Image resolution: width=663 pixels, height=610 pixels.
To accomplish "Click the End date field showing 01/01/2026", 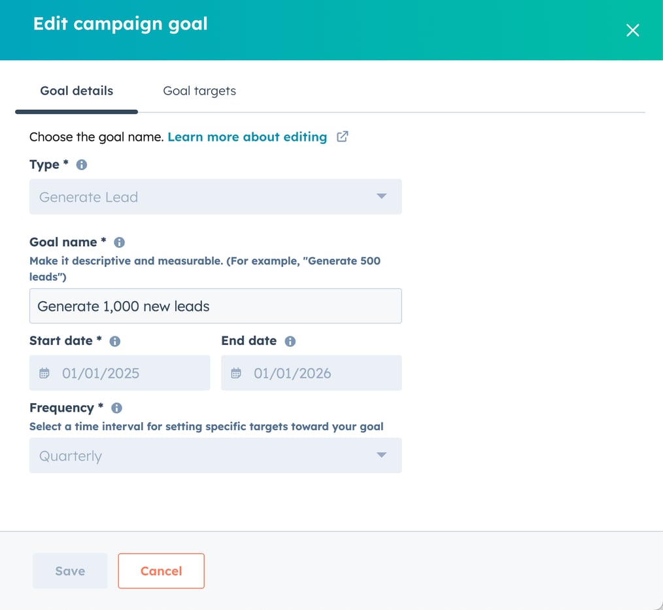I will (311, 372).
